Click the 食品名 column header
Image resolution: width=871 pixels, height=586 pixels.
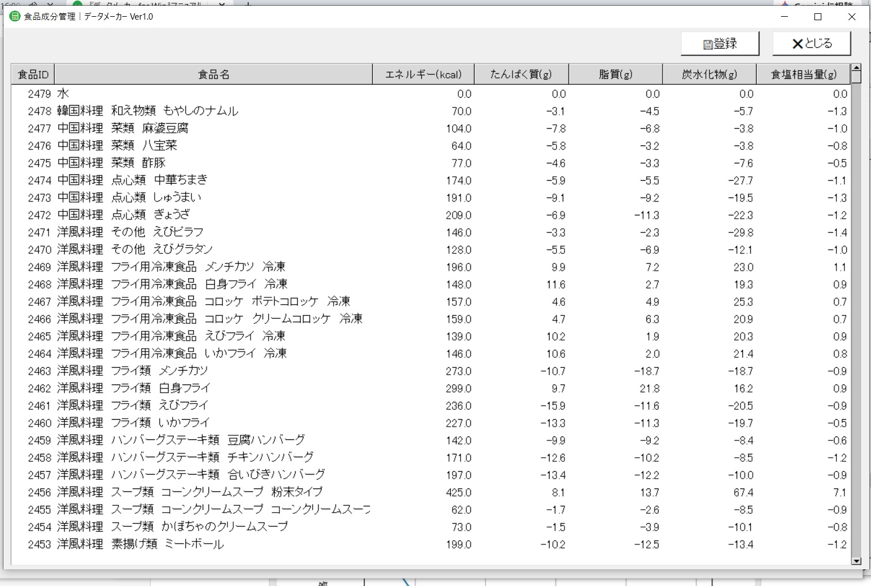tap(214, 74)
